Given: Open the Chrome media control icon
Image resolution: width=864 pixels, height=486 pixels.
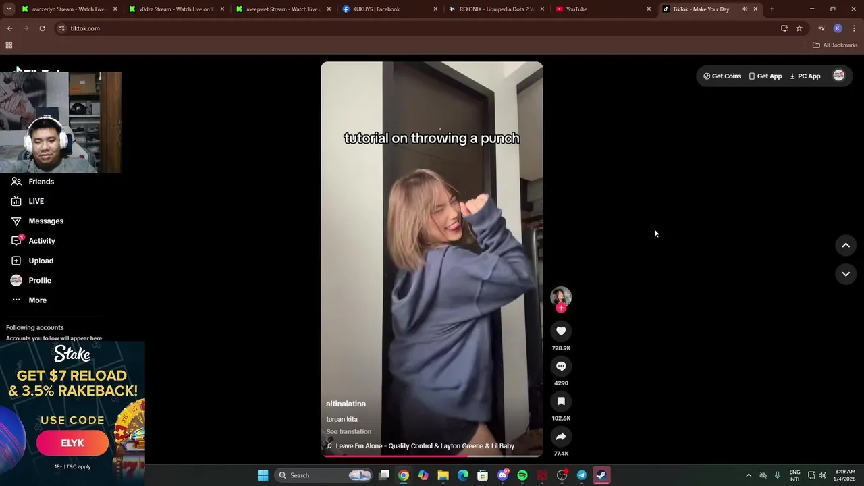Looking at the screenshot, I should click(821, 28).
